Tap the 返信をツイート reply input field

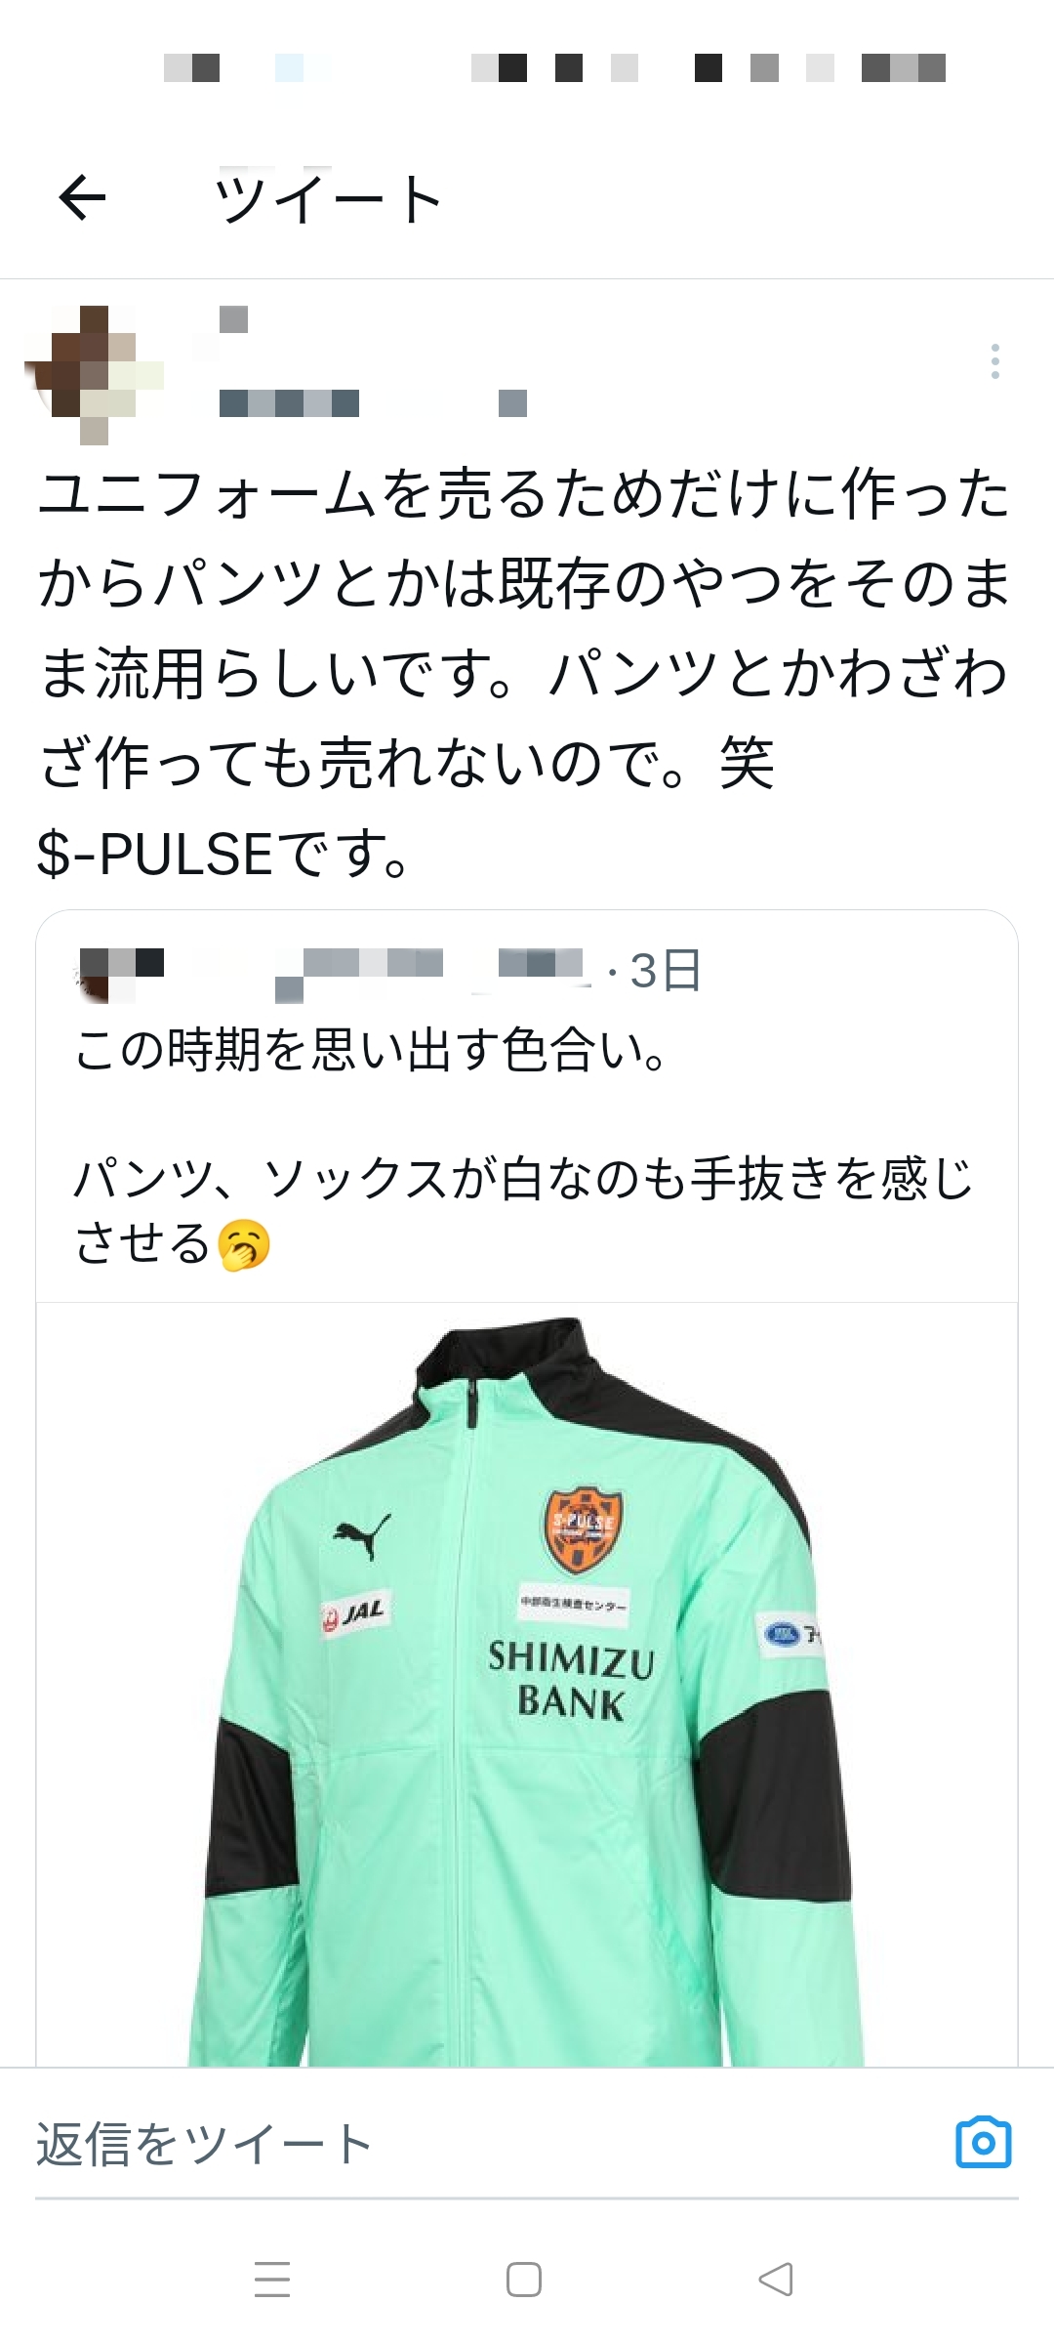pyautogui.click(x=488, y=2144)
